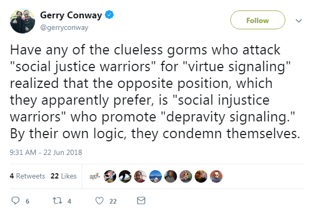
Task: View the 22 Likes list
Action: pos(63,176)
